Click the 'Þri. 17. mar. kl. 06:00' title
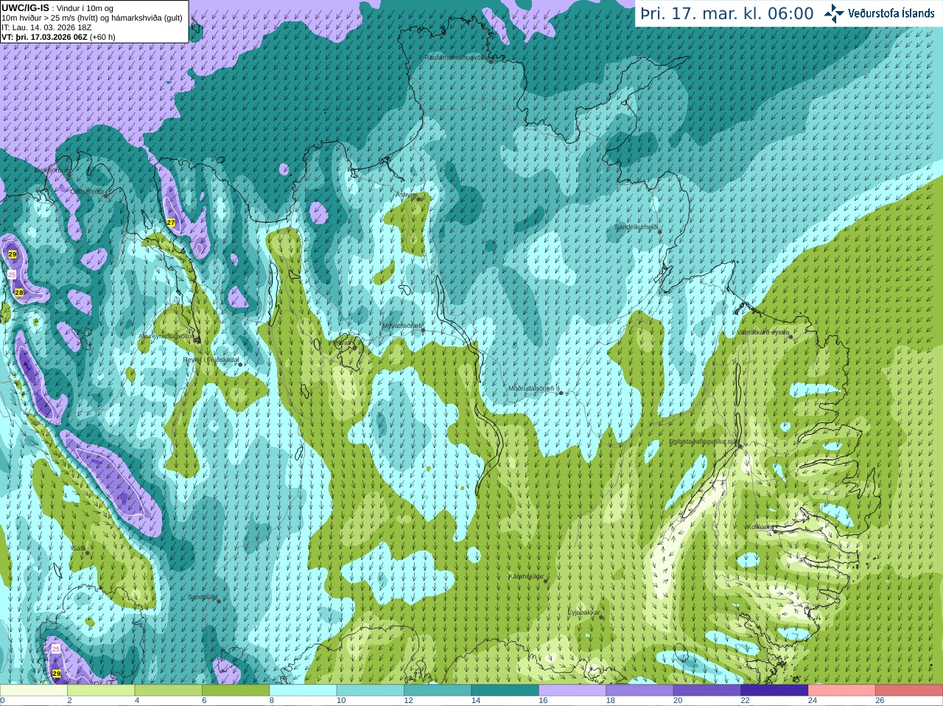Image resolution: width=943 pixels, height=706 pixels. pyautogui.click(x=727, y=13)
